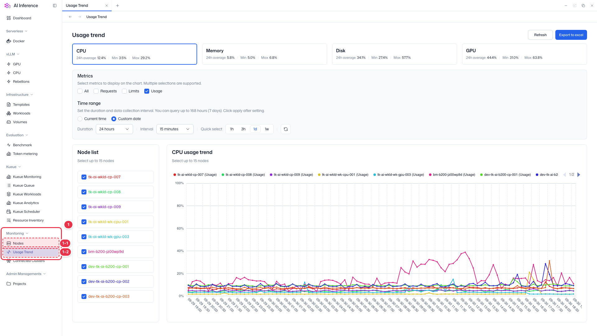
Task: Open the Duration 24 hours dropdown
Action: click(114, 129)
